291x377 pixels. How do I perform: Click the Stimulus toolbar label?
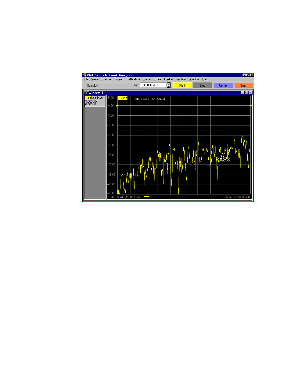[92, 86]
